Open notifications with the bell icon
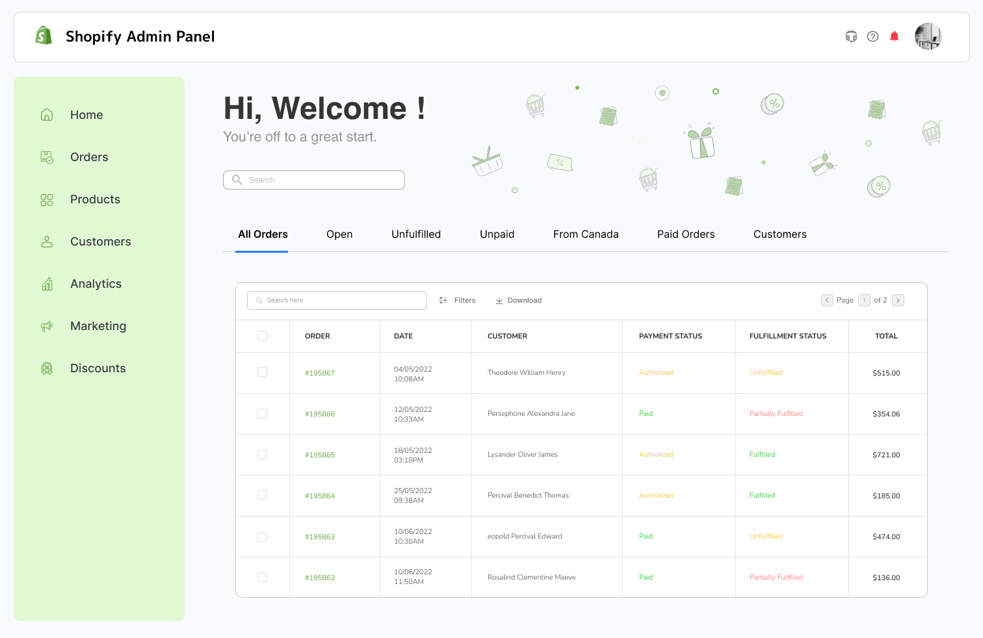The height and width of the screenshot is (638, 983). (x=894, y=36)
